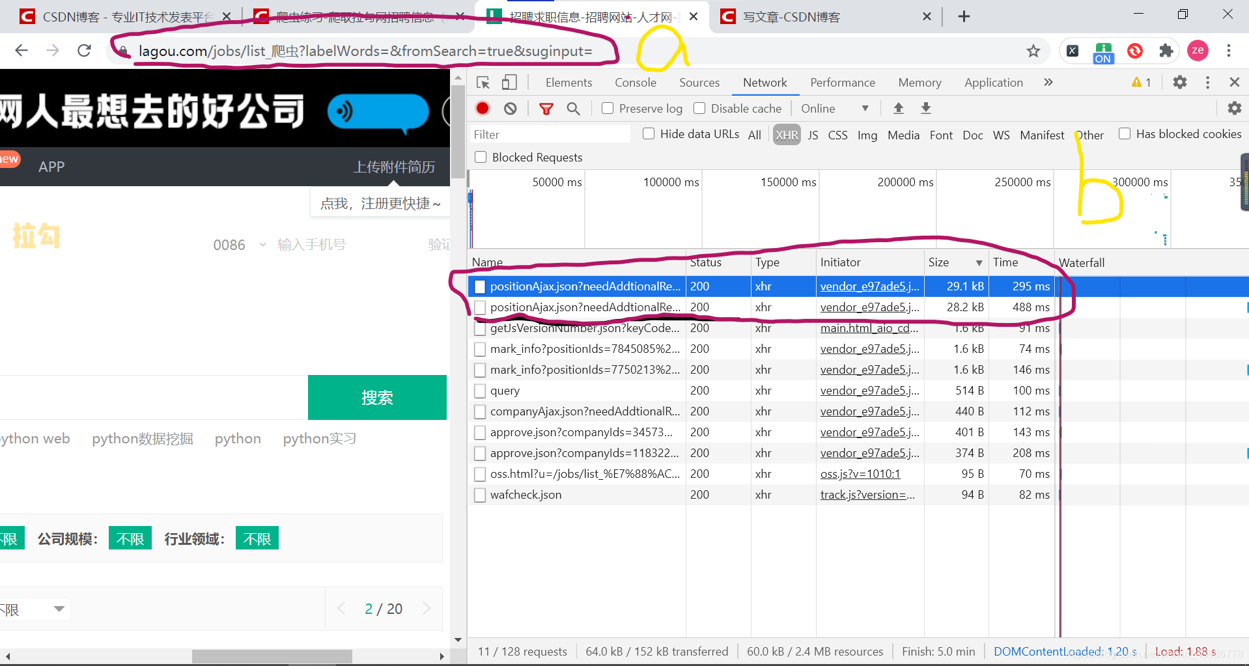Click the browser forward arrow

(53, 51)
